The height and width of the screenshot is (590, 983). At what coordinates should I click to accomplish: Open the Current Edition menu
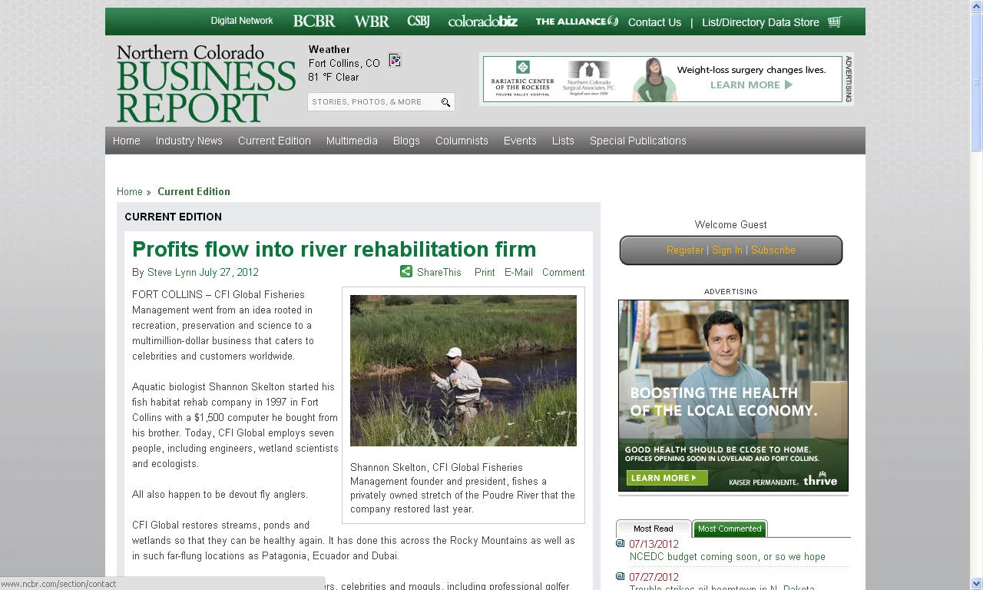274,141
